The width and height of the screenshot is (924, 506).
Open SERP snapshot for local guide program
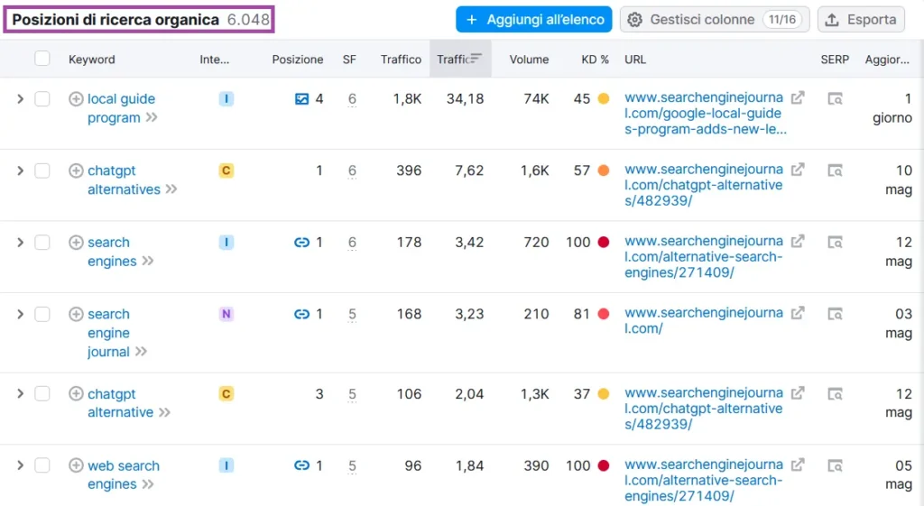(x=836, y=99)
